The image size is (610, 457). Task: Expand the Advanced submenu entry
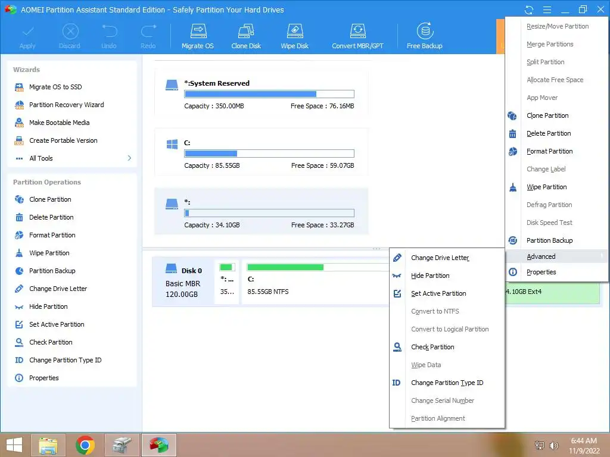point(557,256)
